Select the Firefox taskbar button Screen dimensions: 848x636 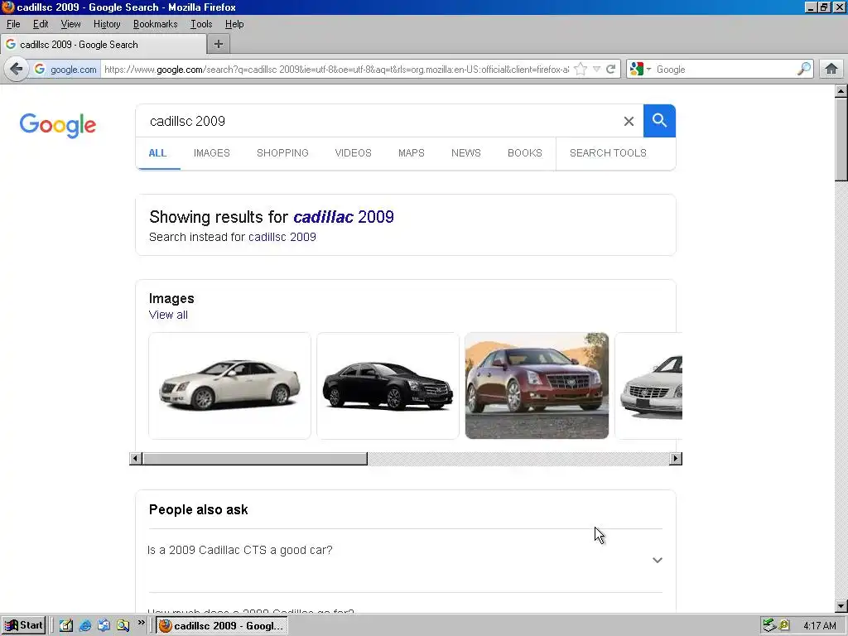coord(222,626)
